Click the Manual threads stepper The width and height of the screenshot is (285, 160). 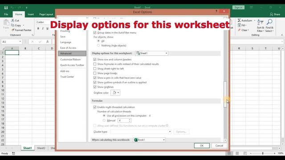130,120
